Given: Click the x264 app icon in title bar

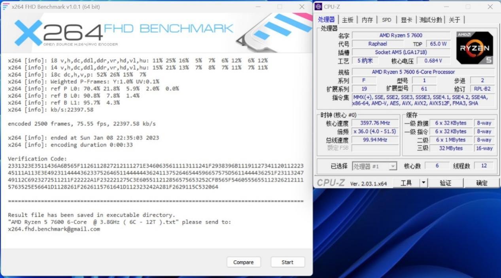Looking at the screenshot, I should [x=6, y=6].
